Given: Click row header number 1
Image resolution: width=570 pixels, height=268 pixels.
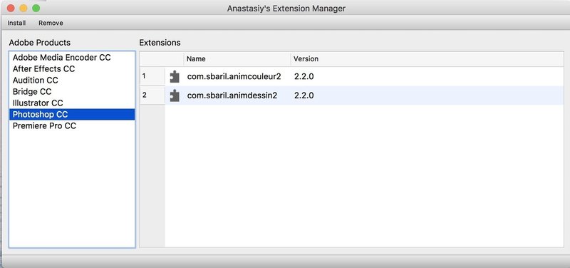Looking at the screenshot, I should [152, 76].
